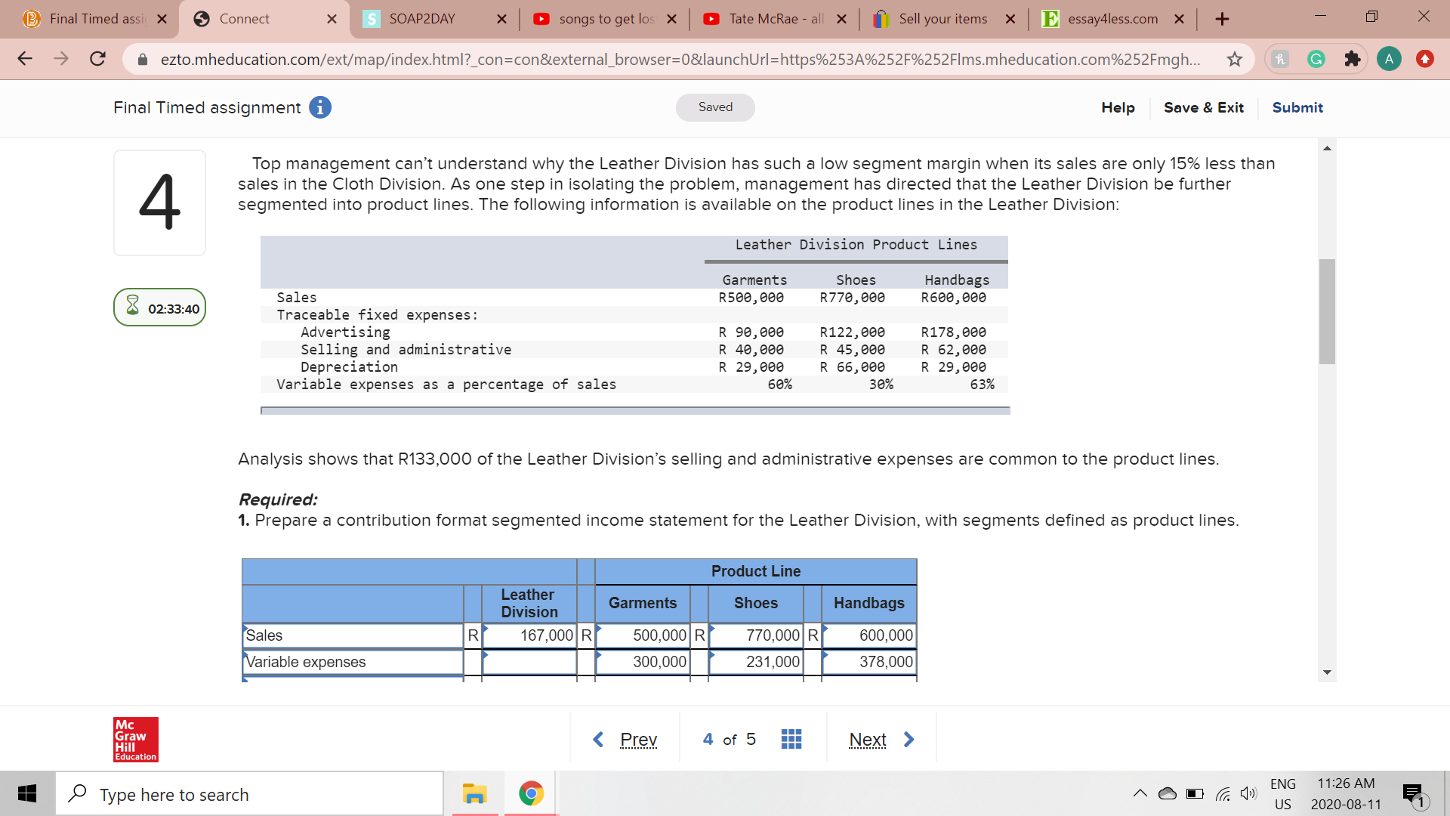The width and height of the screenshot is (1450, 816).
Task: Click the Submit link
Action: click(1297, 107)
